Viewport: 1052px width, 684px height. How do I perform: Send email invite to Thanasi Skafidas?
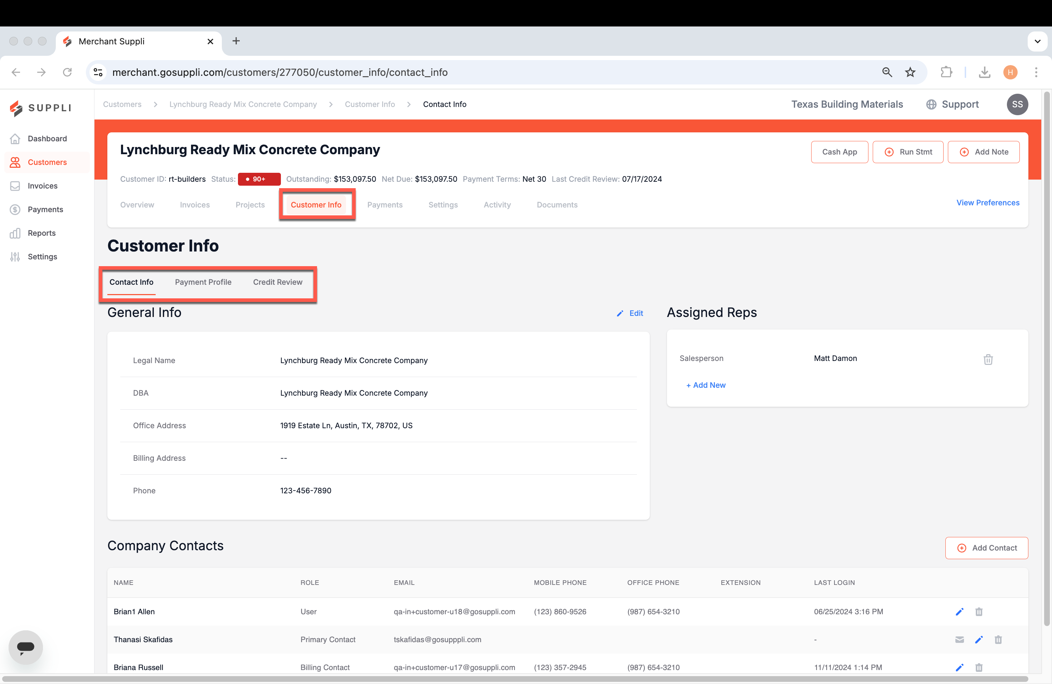959,639
